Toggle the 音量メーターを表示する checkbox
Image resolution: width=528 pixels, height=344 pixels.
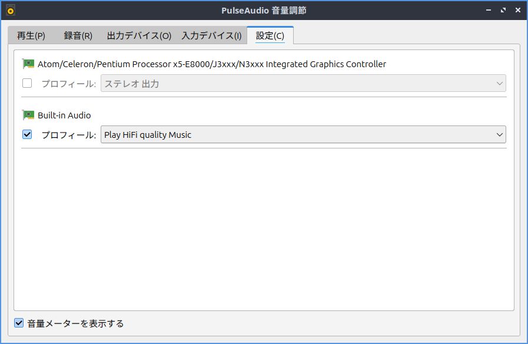pos(19,323)
